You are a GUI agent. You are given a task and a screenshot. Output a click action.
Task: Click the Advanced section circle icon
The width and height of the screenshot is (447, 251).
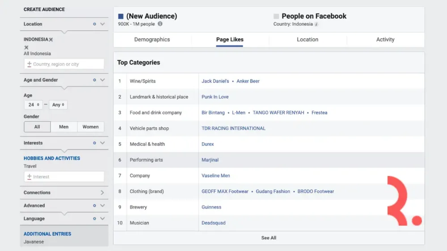(x=94, y=206)
